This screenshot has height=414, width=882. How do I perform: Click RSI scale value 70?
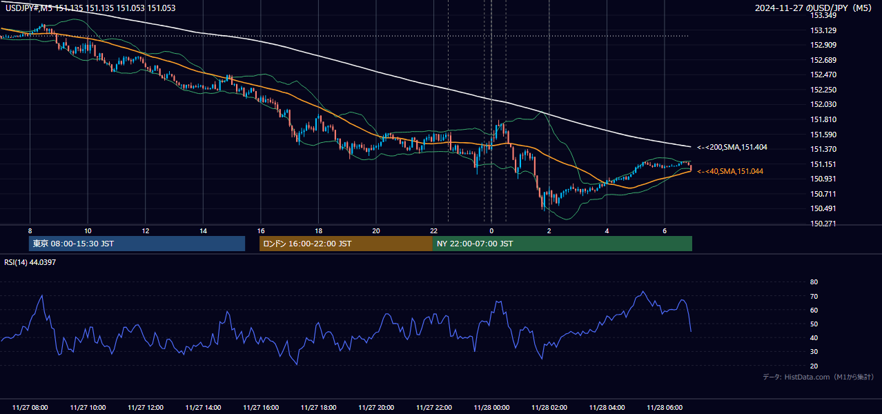pyautogui.click(x=814, y=296)
